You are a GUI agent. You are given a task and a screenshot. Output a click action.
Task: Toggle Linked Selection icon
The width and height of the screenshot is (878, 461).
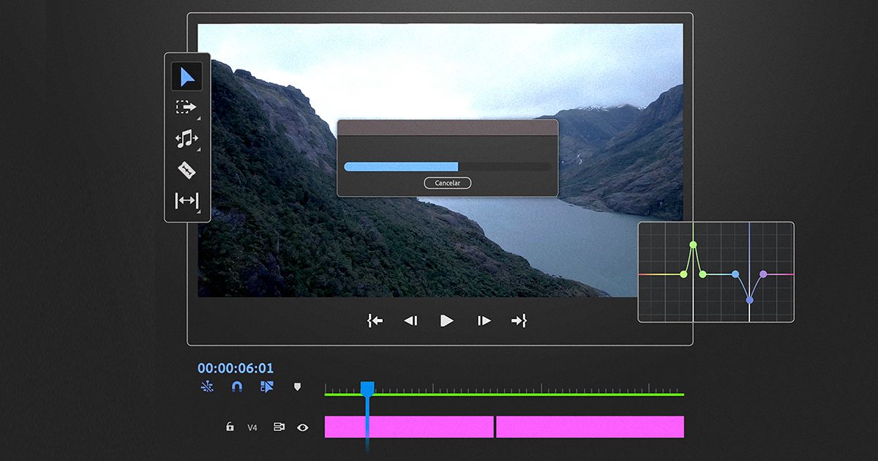266,386
